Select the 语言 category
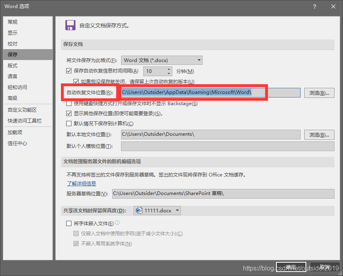The image size is (343, 276). (28, 77)
